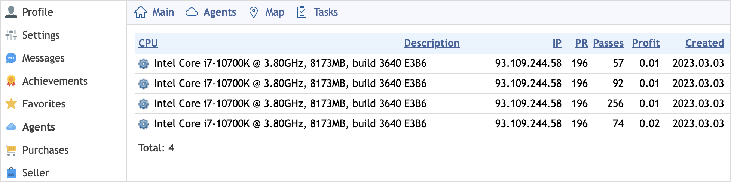Click the Agents cloud icon in the sidebar
The image size is (731, 182).
click(x=11, y=127)
